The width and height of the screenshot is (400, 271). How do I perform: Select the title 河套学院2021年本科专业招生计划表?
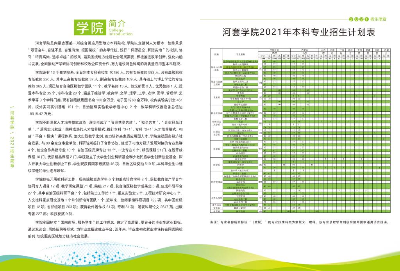coord(299,32)
